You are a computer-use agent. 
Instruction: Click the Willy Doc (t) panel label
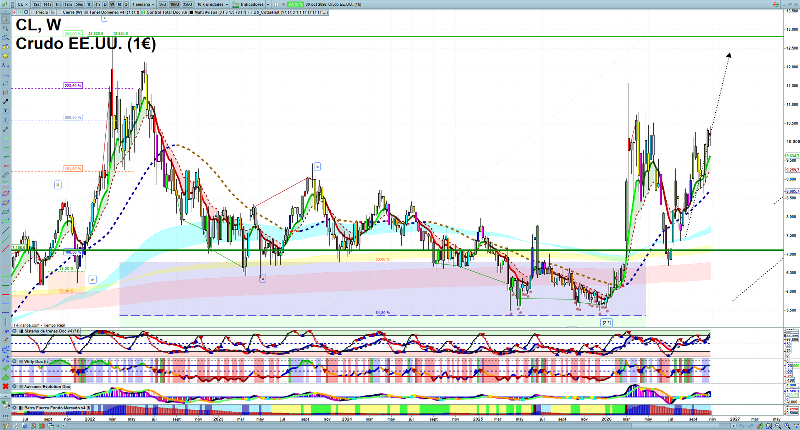pyautogui.click(x=36, y=362)
